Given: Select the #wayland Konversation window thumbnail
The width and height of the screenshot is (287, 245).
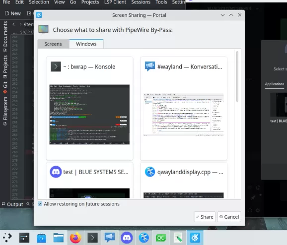Looking at the screenshot, I should tap(184, 115).
